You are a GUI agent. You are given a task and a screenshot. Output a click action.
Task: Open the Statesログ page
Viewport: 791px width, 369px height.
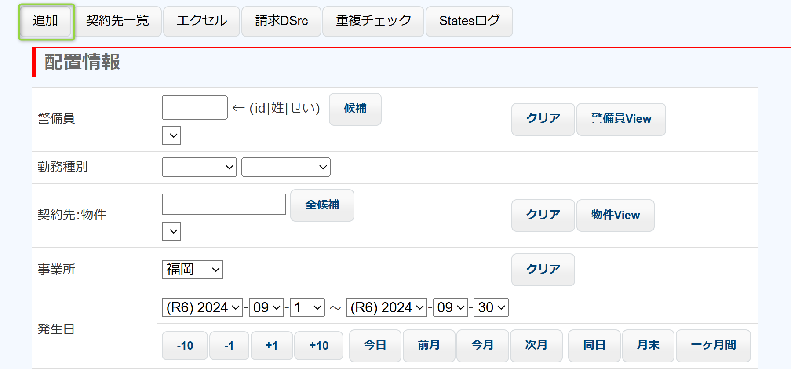[469, 21]
